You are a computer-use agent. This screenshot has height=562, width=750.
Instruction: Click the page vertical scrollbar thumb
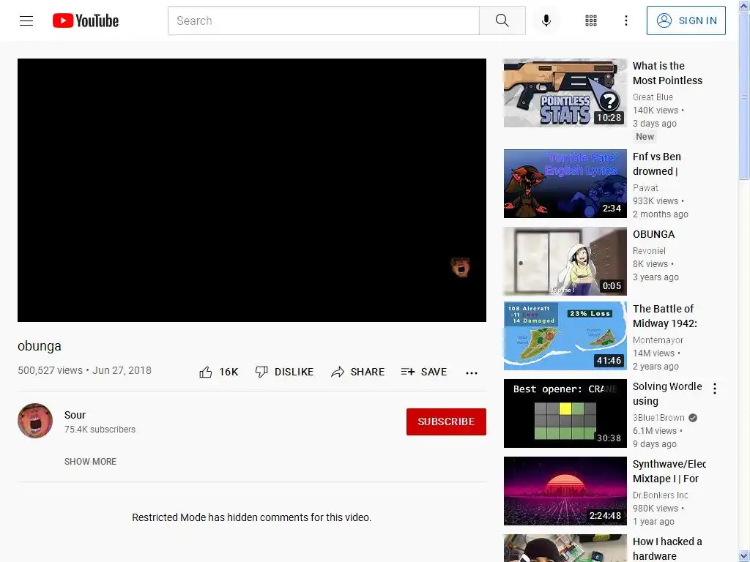coord(743,96)
